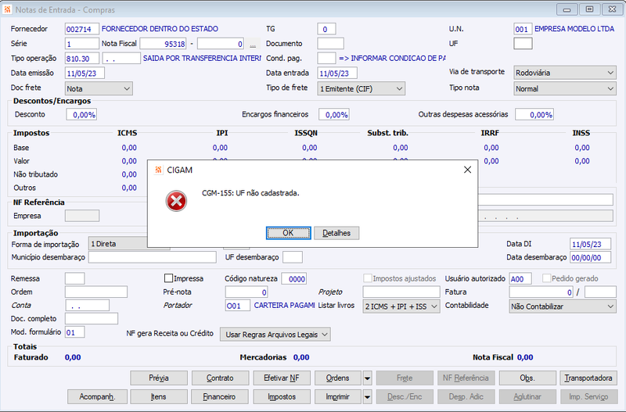
Task: Click 'FORNECEDOR DENTRO DO ESTADO' text
Action: [160, 29]
